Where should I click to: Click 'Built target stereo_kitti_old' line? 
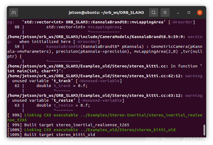51,135
